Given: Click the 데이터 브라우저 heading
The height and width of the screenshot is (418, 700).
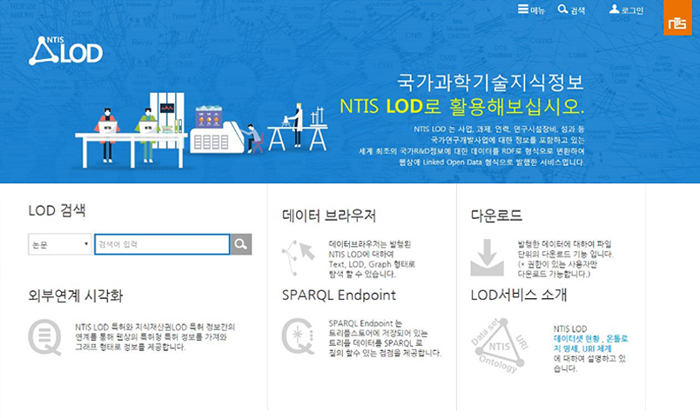Looking at the screenshot, I should coord(329,216).
